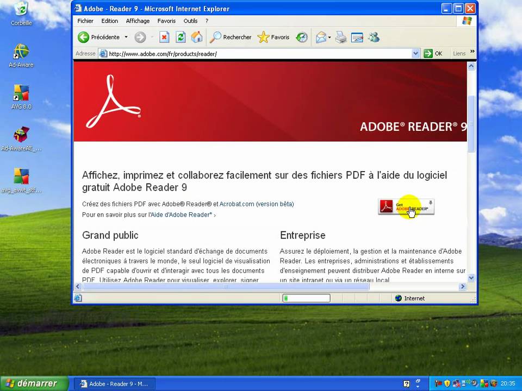522x391 pixels.
Task: Open the Favoris menu in menu bar
Action: [x=166, y=21]
